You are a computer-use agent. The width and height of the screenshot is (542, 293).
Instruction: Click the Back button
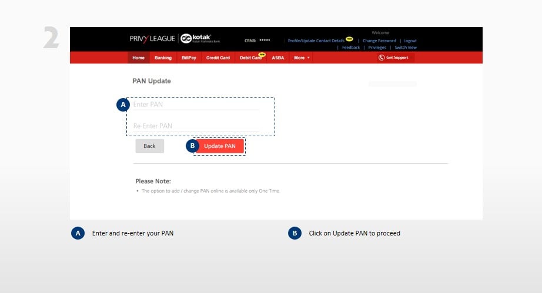149,146
